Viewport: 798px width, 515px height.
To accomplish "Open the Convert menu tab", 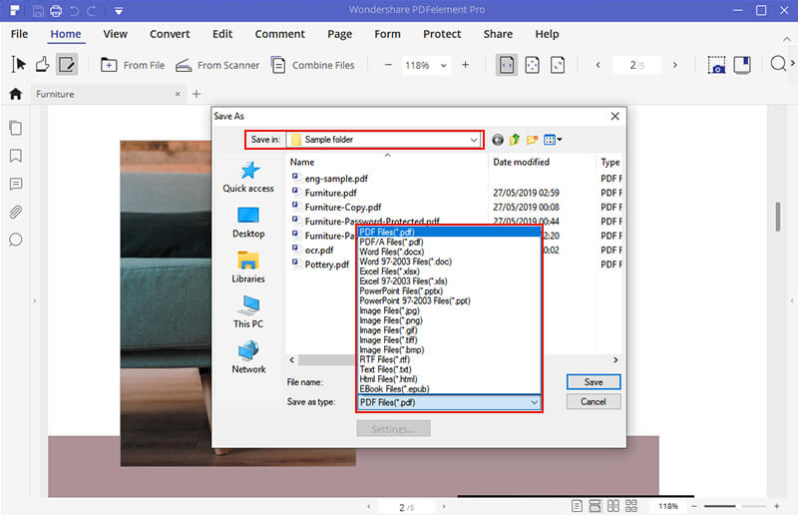I will click(170, 34).
